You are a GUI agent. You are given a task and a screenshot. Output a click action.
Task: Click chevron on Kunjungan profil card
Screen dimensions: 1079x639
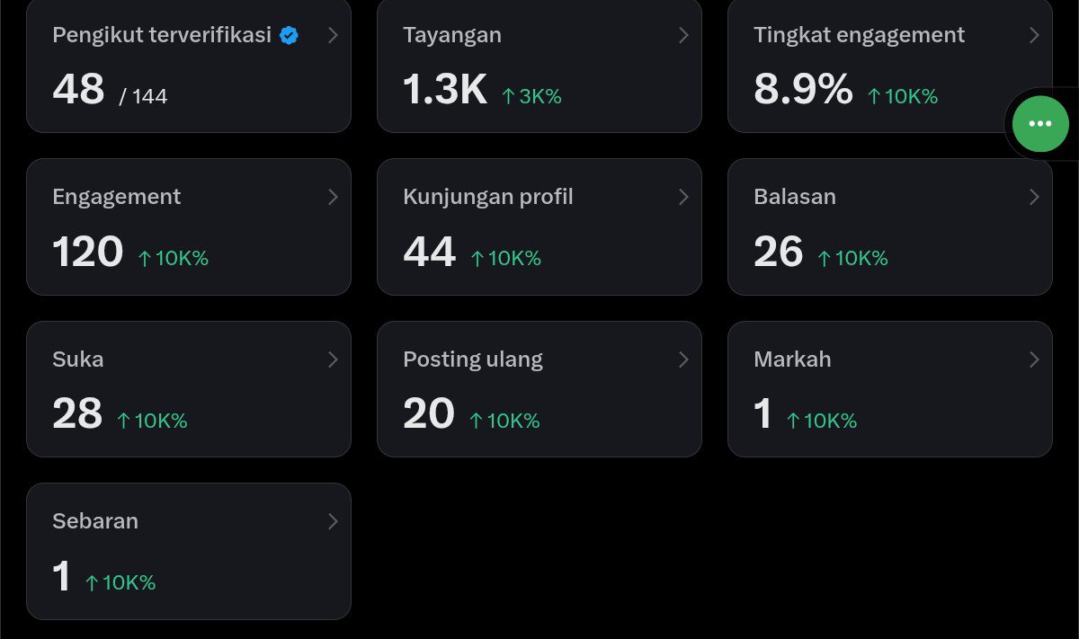[683, 197]
